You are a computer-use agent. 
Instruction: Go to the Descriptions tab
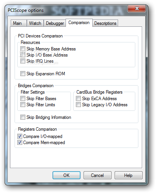105,23
